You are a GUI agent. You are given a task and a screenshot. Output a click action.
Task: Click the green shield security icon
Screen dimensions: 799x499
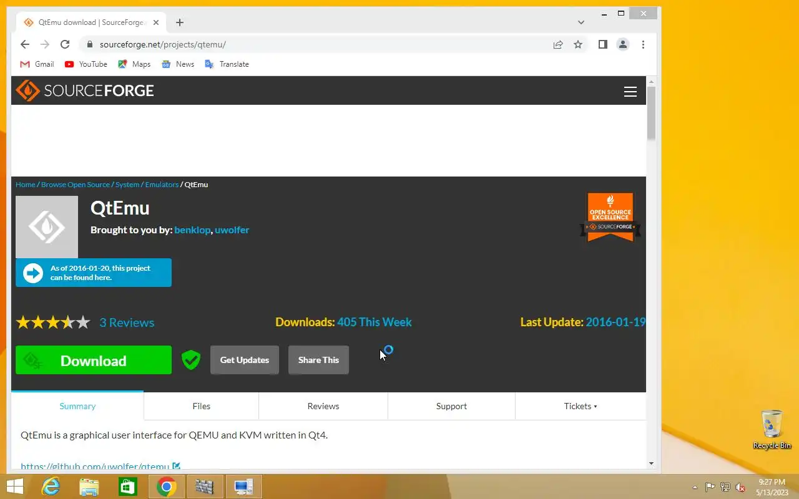191,360
